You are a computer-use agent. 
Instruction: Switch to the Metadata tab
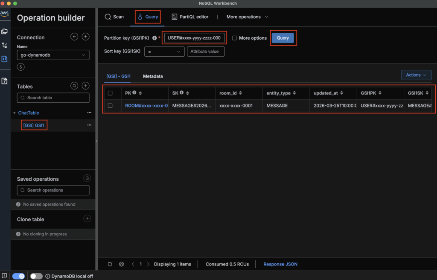[x=153, y=76]
